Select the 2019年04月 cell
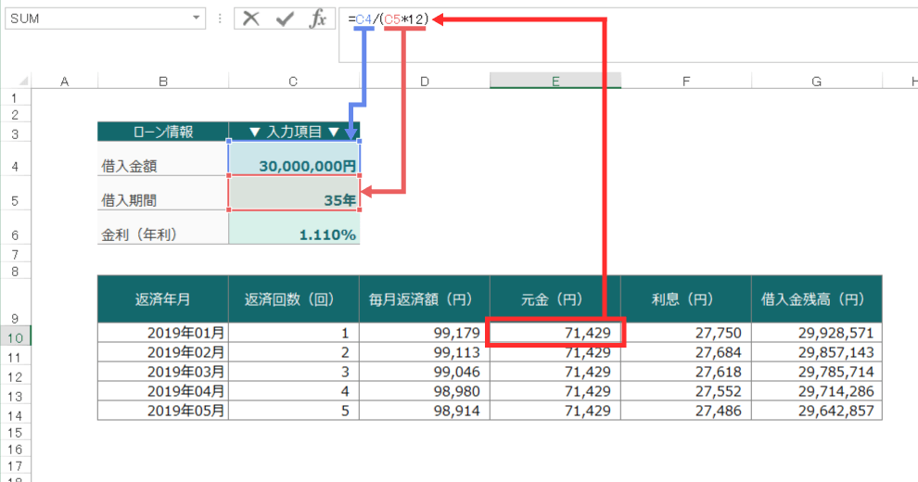 pyautogui.click(x=163, y=391)
